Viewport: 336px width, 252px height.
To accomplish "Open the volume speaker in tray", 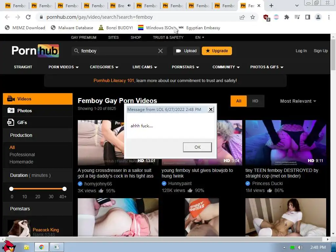I will [x=300, y=247].
